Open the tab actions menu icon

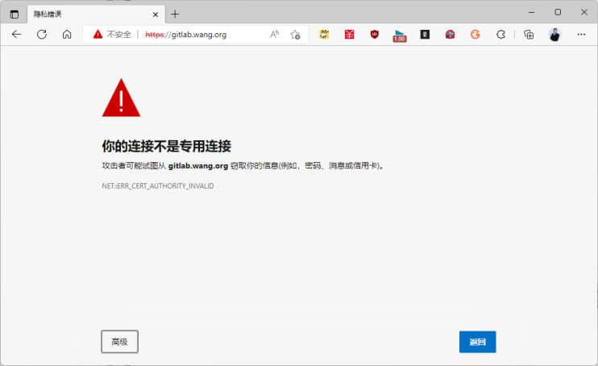tap(15, 15)
